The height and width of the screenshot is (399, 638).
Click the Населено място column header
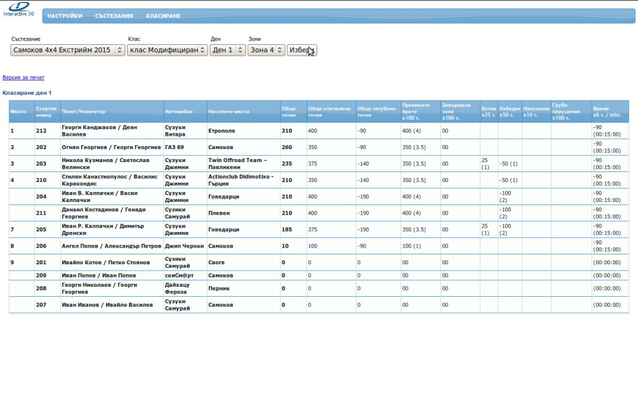(229, 112)
